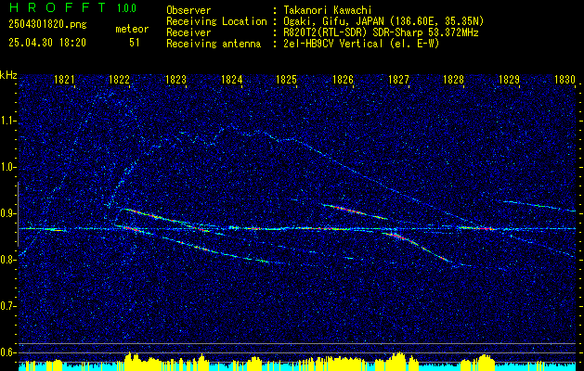Click the 1829 time marker
584x371 pixels.
tap(509, 79)
